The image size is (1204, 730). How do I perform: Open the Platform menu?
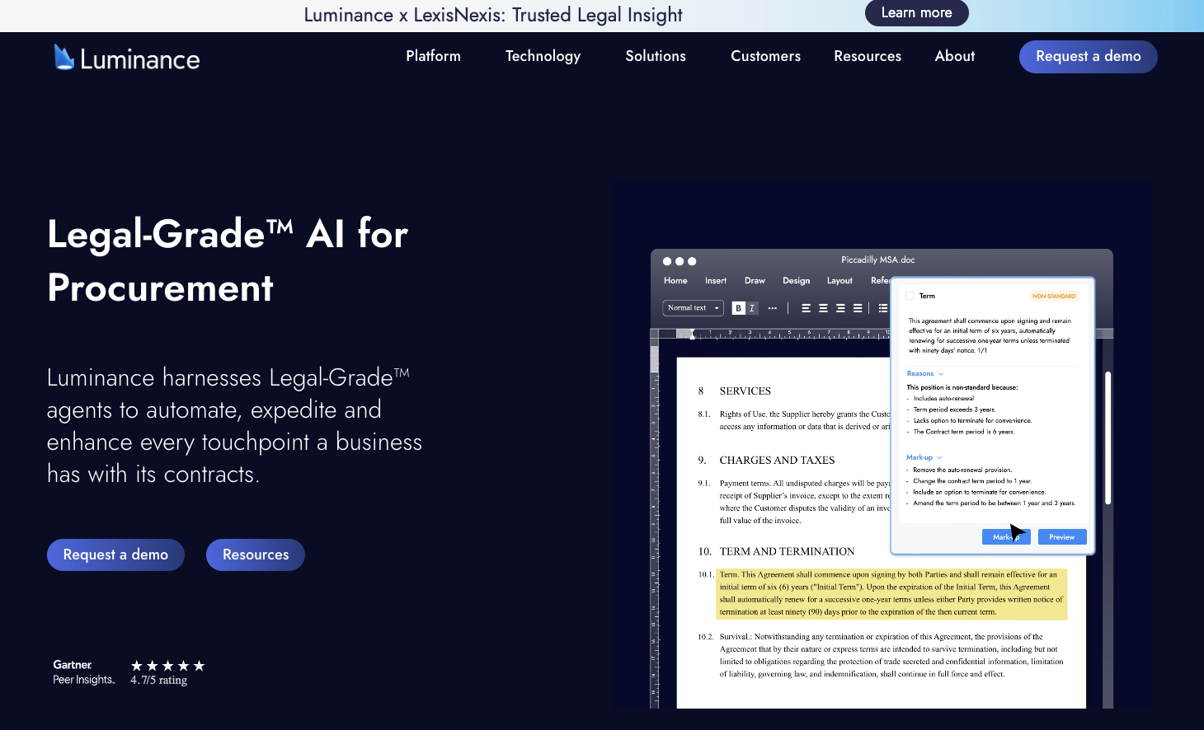[433, 56]
